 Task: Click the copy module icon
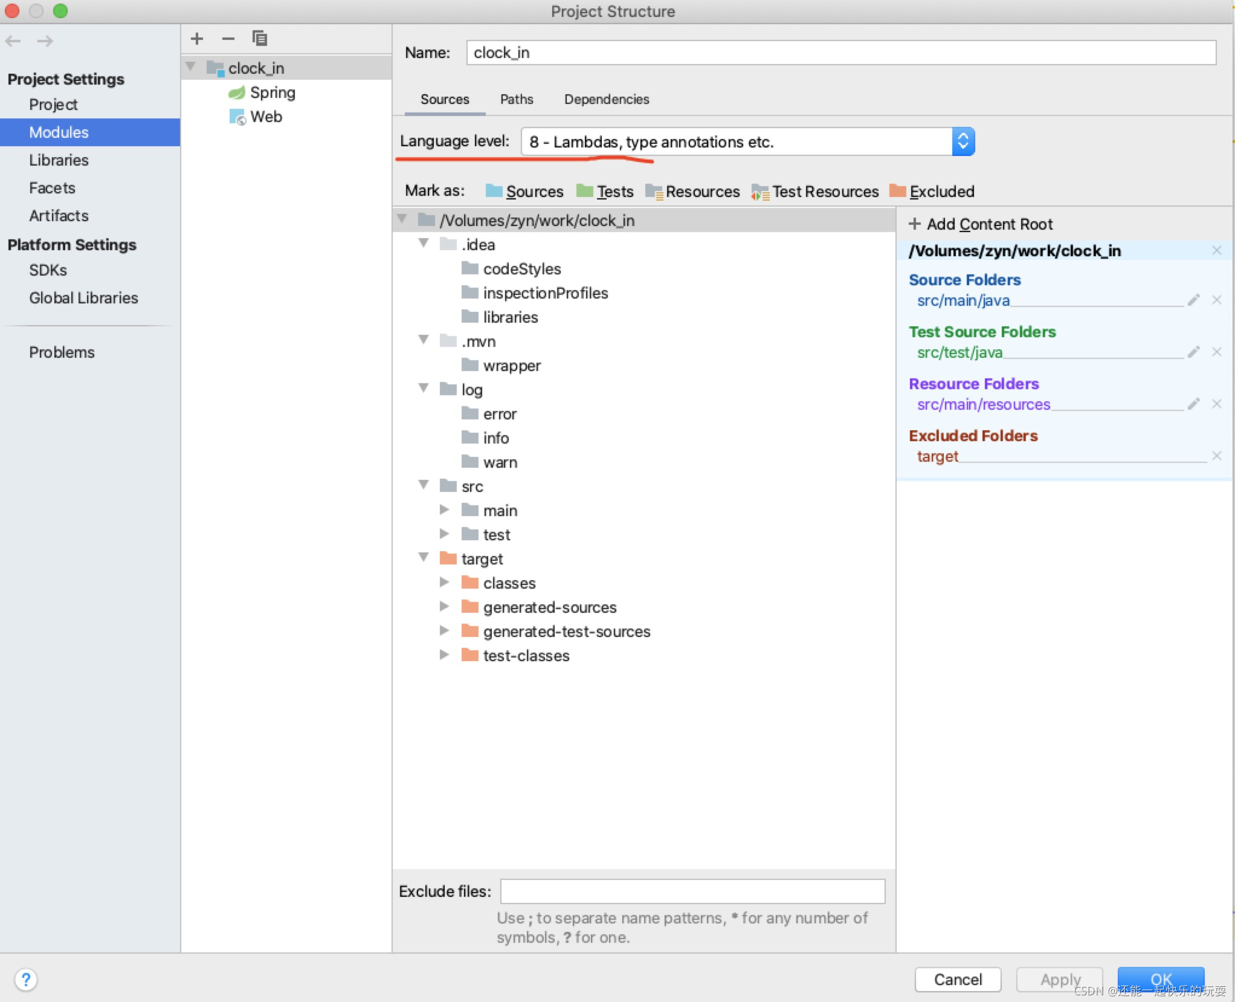point(259,39)
